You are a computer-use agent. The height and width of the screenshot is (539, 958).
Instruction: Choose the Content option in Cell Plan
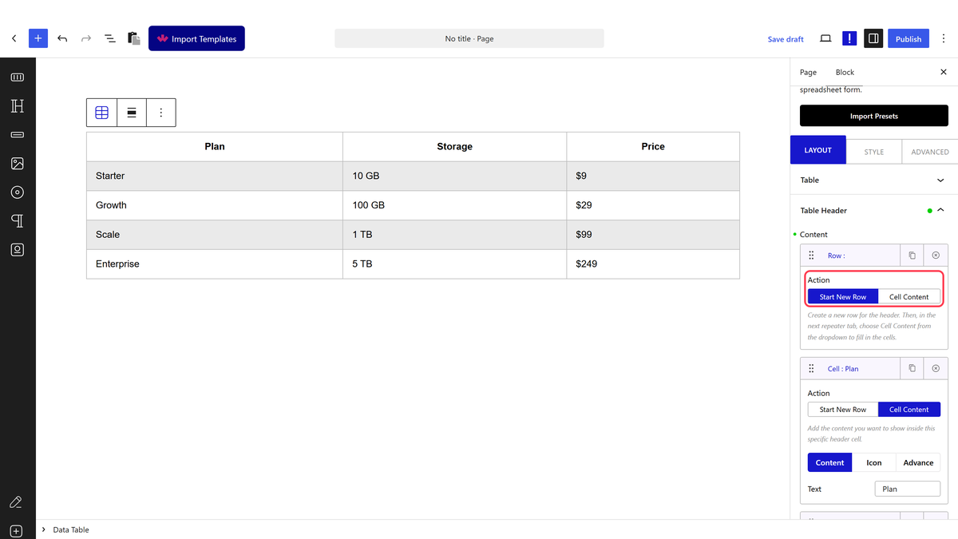coord(830,462)
